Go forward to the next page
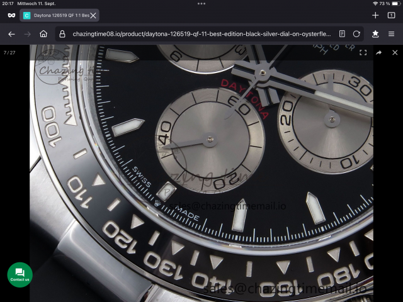 (x=28, y=34)
